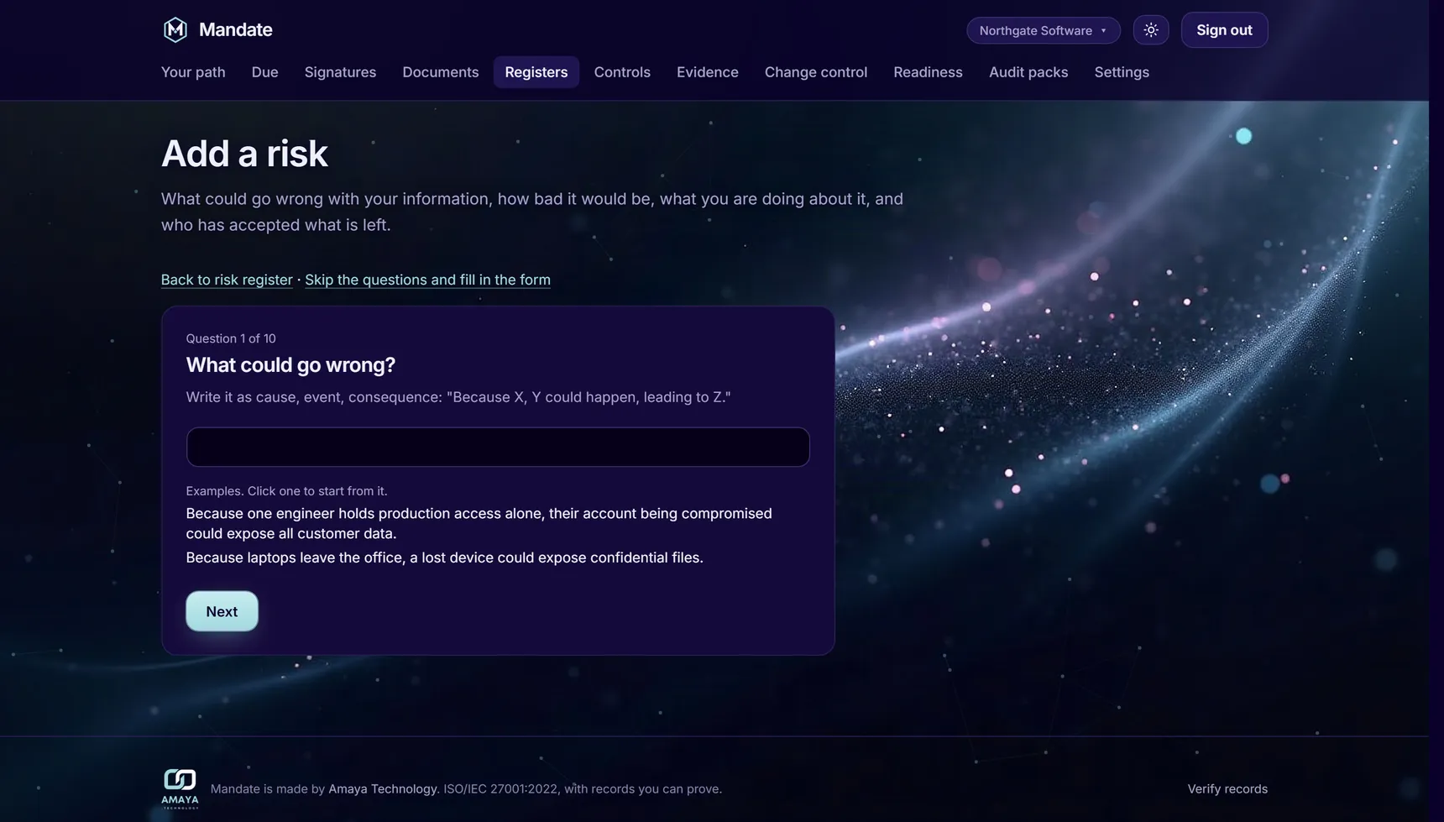The width and height of the screenshot is (1444, 822).
Task: Click the Next button
Action: tap(222, 611)
